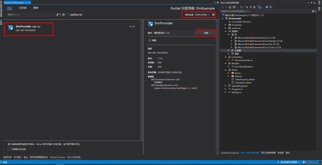Select appsettings.json in Solution Explorer
This screenshot has height=165, width=322.
[239, 86]
